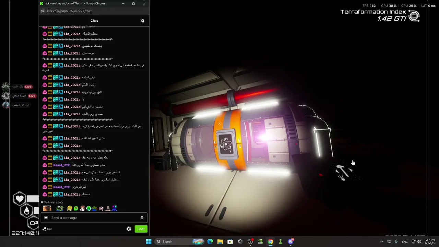Viewport: 439px width, 247px height.
Task: Open the chess pawn app on the taskbar
Action: coord(280,242)
